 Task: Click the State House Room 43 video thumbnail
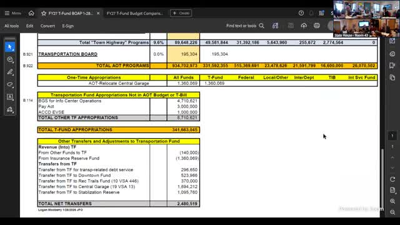(366, 19)
